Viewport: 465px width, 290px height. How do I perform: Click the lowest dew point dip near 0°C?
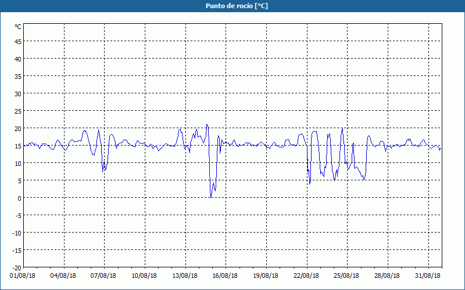(x=211, y=197)
